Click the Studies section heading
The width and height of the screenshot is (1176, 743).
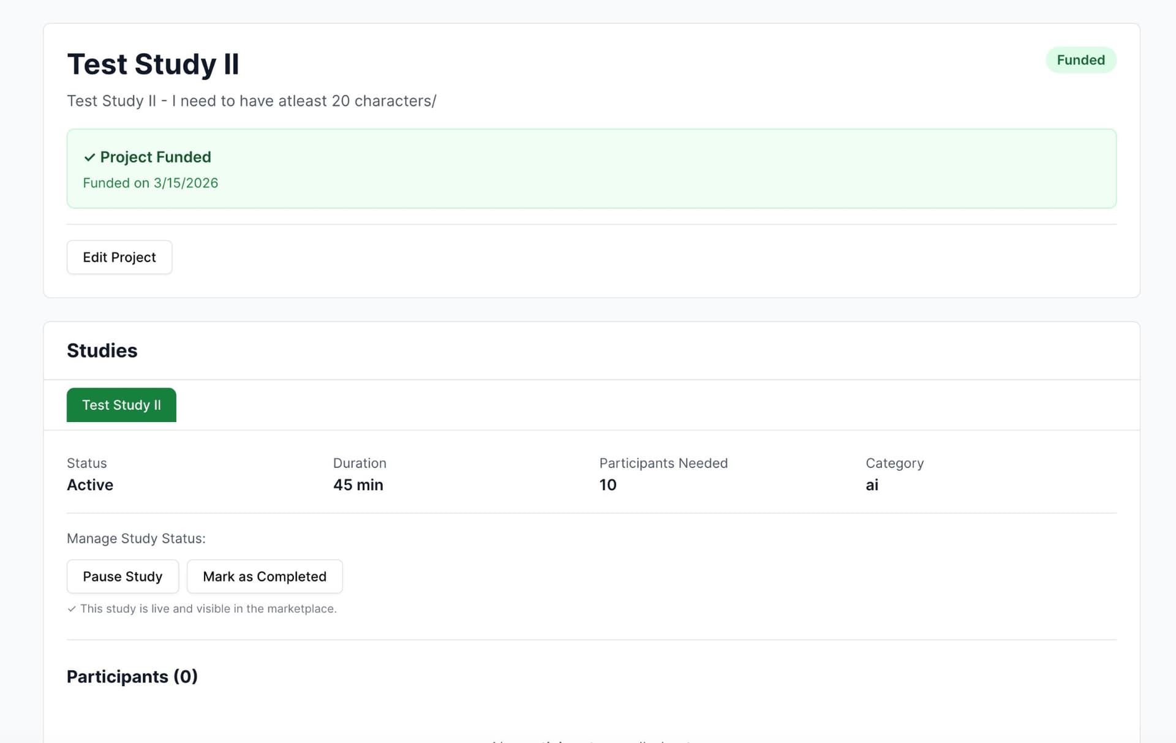102,350
